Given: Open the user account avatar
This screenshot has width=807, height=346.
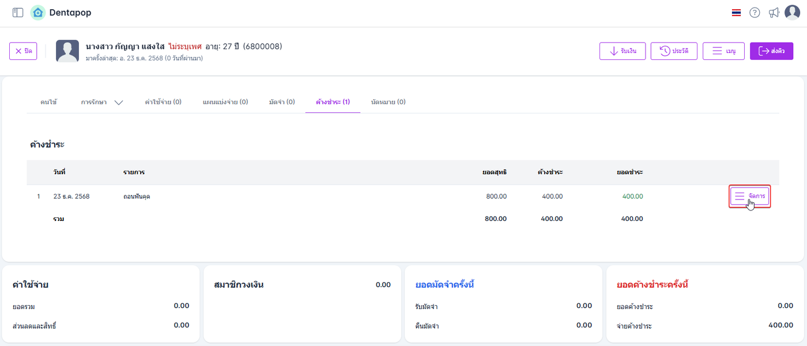Looking at the screenshot, I should coord(793,13).
